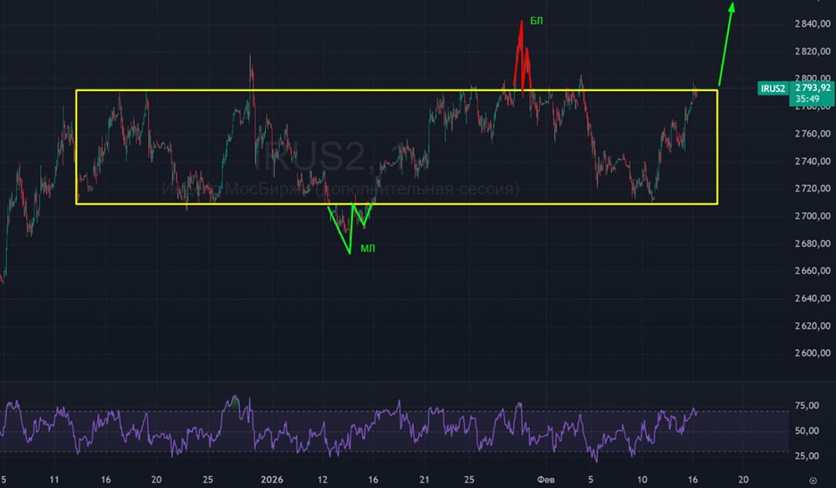Click the 2620,00 price axis label
Viewport: 836px width, 488px height.
coord(813,326)
